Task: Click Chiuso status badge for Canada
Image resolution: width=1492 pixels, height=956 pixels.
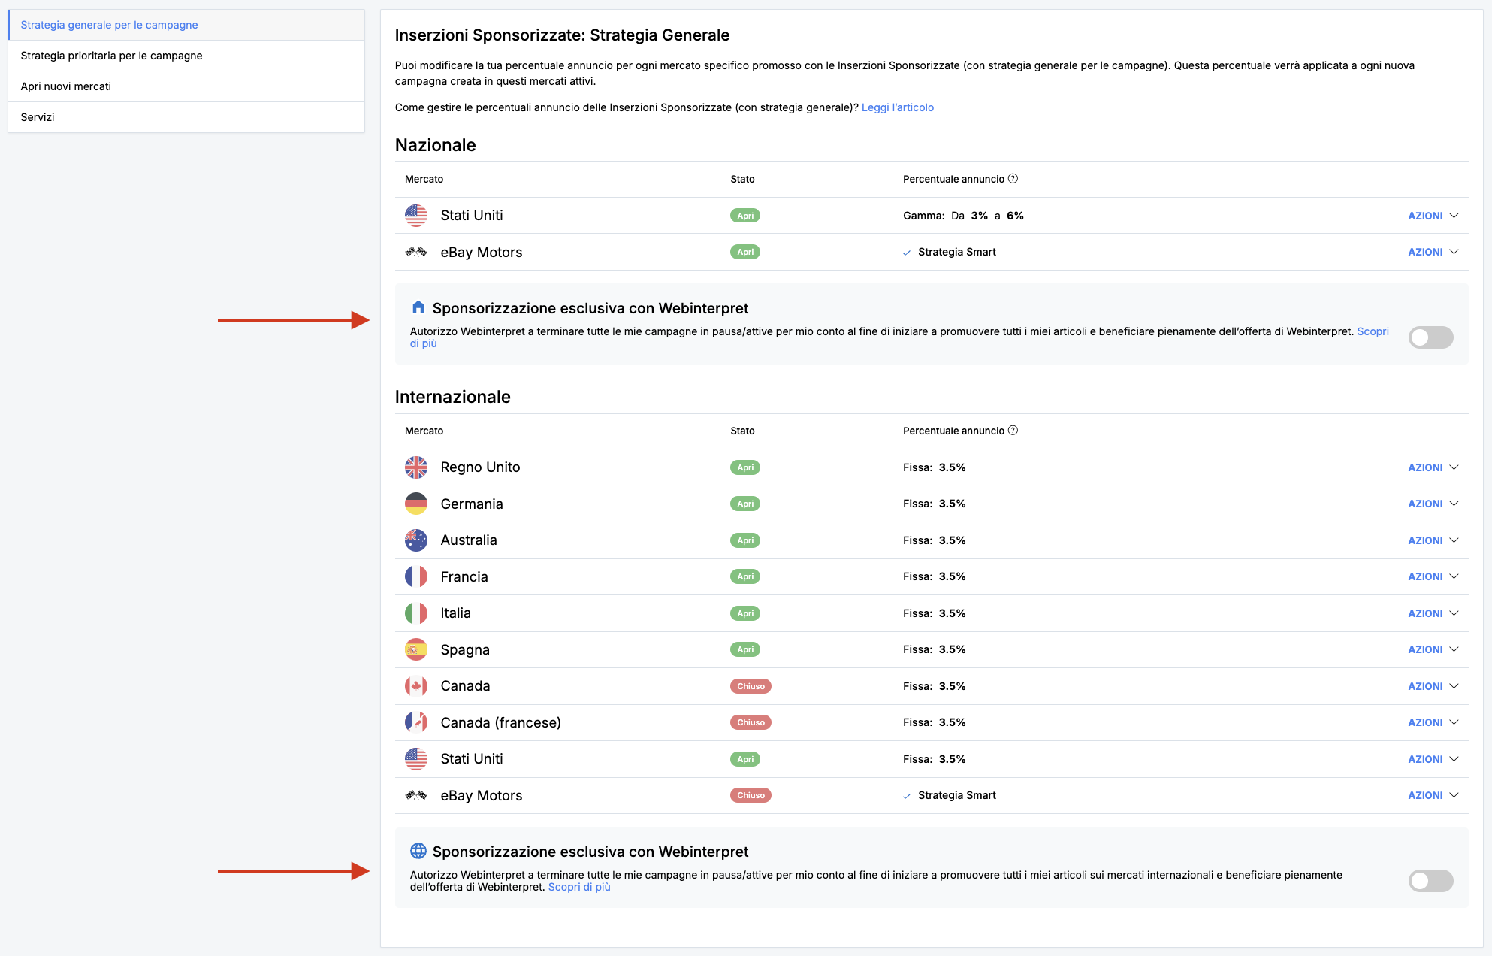Action: pos(751,686)
